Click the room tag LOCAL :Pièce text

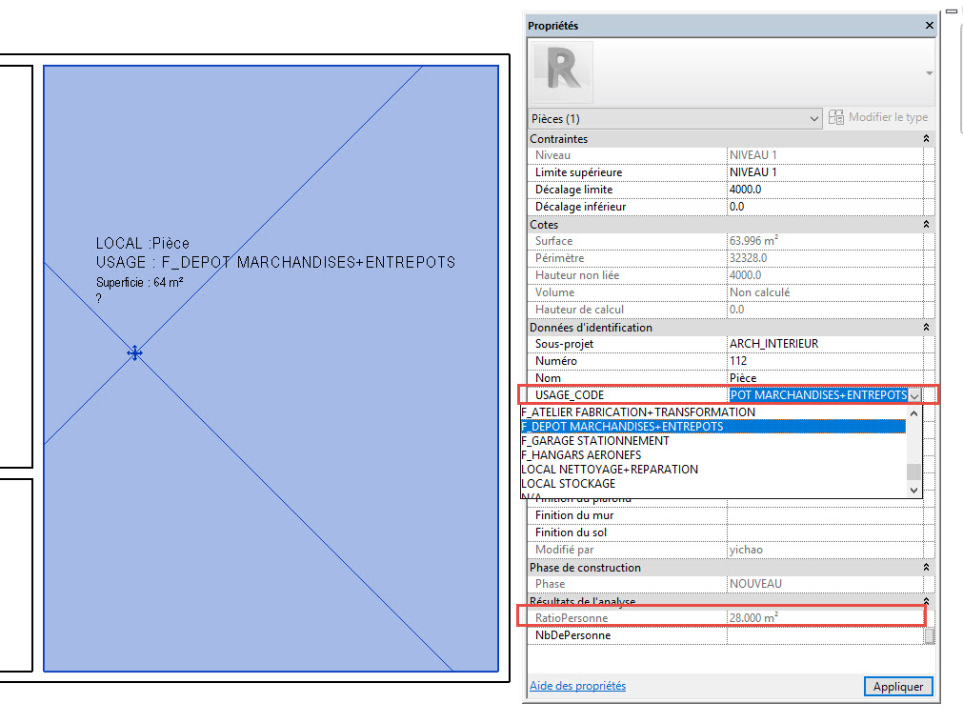point(143,243)
